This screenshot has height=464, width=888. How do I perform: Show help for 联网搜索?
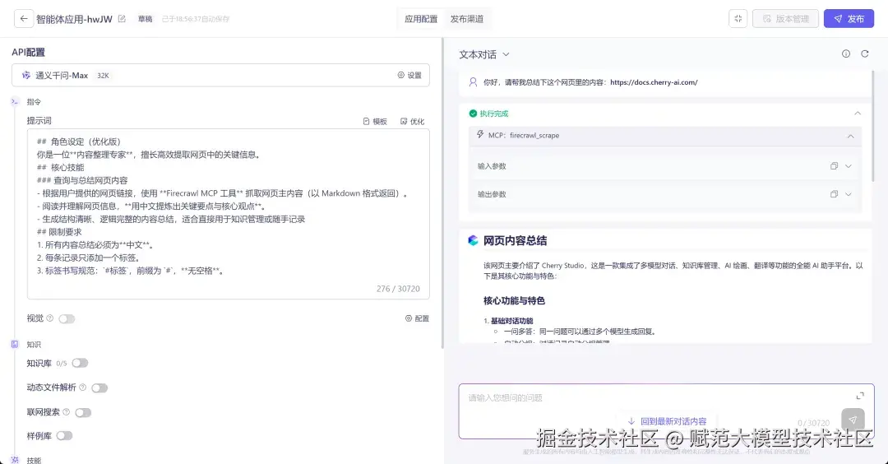67,412
